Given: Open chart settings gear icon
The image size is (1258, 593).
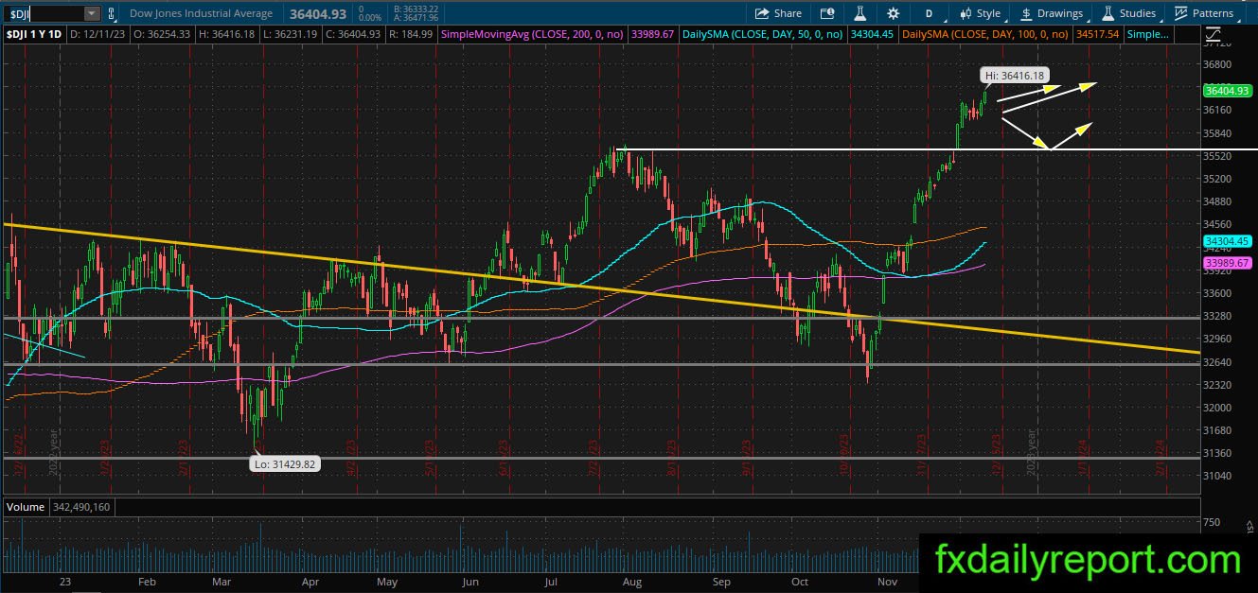Looking at the screenshot, I should 893,13.
